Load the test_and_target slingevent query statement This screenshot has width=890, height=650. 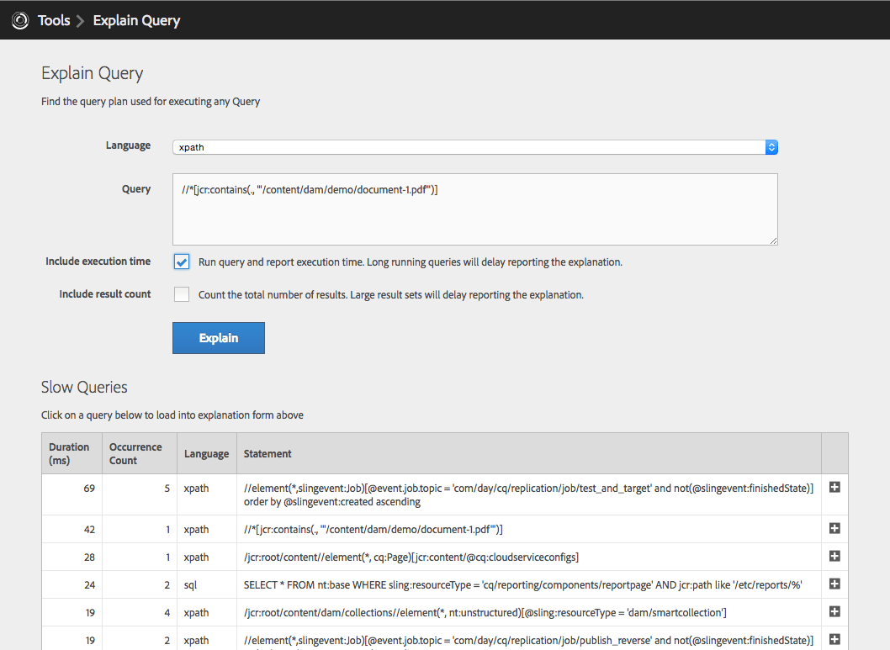528,495
